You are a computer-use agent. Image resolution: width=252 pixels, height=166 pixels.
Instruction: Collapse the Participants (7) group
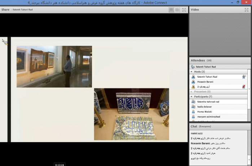192,97
